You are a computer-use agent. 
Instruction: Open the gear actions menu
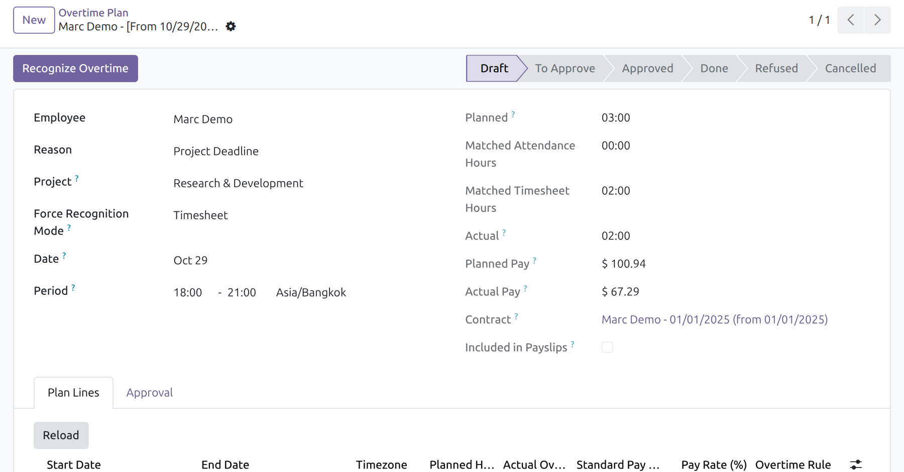[x=231, y=27]
